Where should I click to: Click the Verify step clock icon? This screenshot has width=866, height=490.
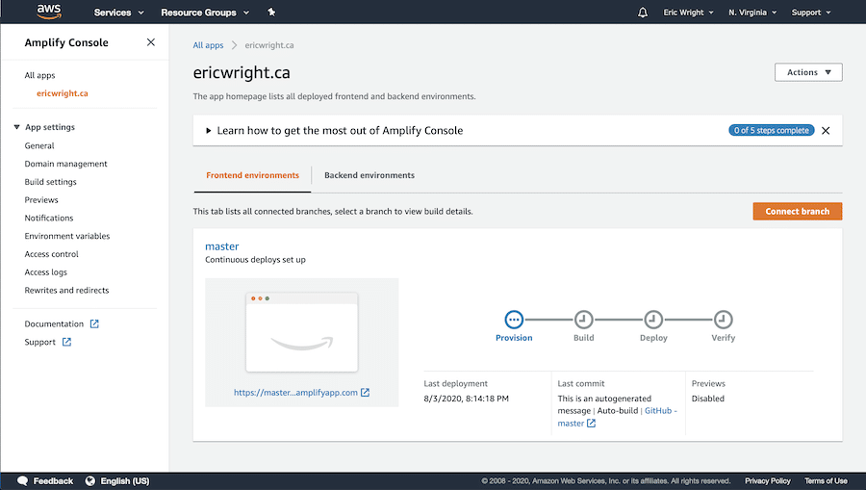click(x=723, y=320)
